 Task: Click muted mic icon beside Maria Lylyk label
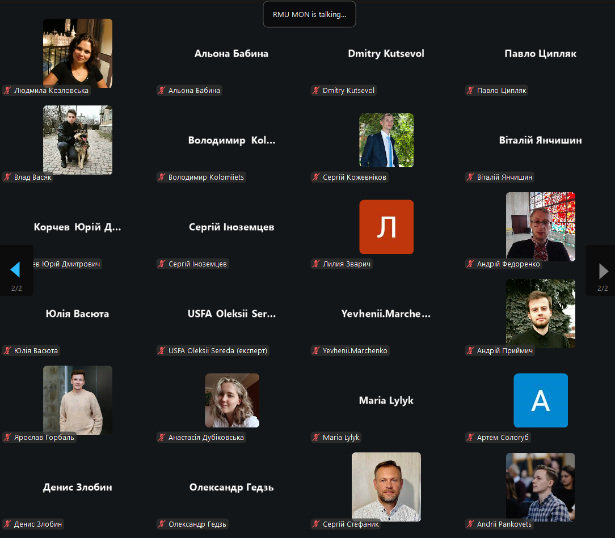coord(316,438)
